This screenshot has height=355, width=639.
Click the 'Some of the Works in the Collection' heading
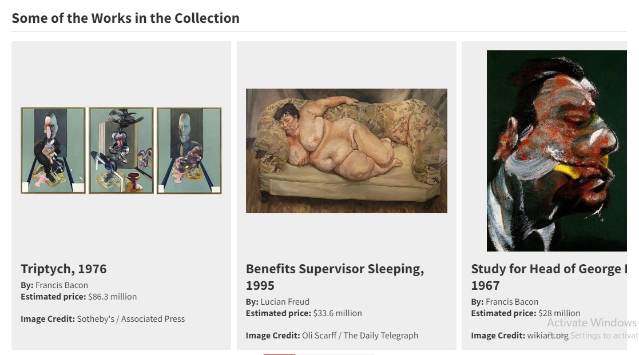[125, 18]
